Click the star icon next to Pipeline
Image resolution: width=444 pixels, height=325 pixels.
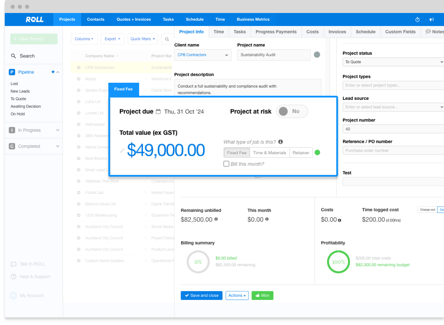coord(53,72)
